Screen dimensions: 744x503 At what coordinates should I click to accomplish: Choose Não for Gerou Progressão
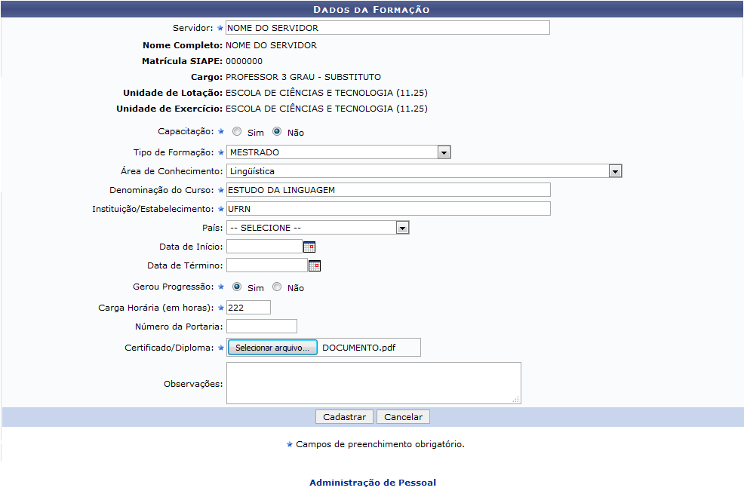[277, 287]
